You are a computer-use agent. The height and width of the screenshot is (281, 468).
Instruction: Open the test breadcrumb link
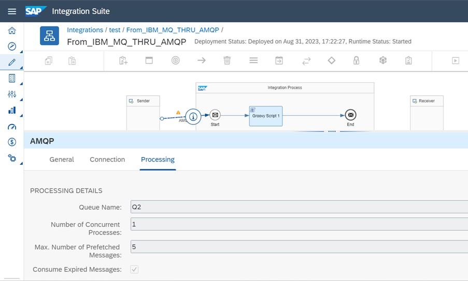pos(115,30)
